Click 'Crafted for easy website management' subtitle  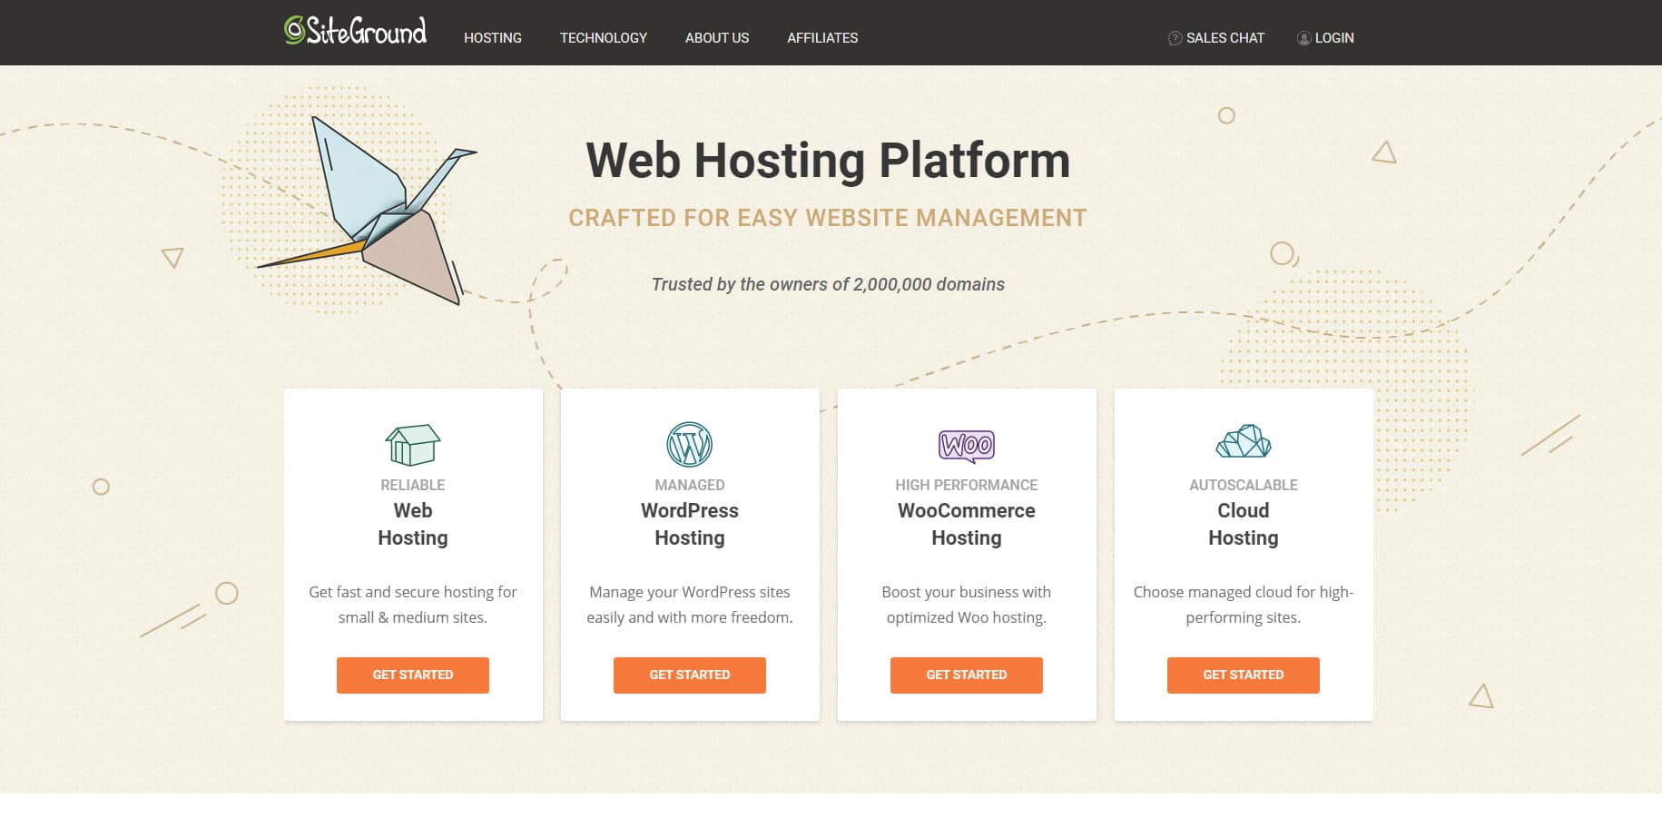828,218
